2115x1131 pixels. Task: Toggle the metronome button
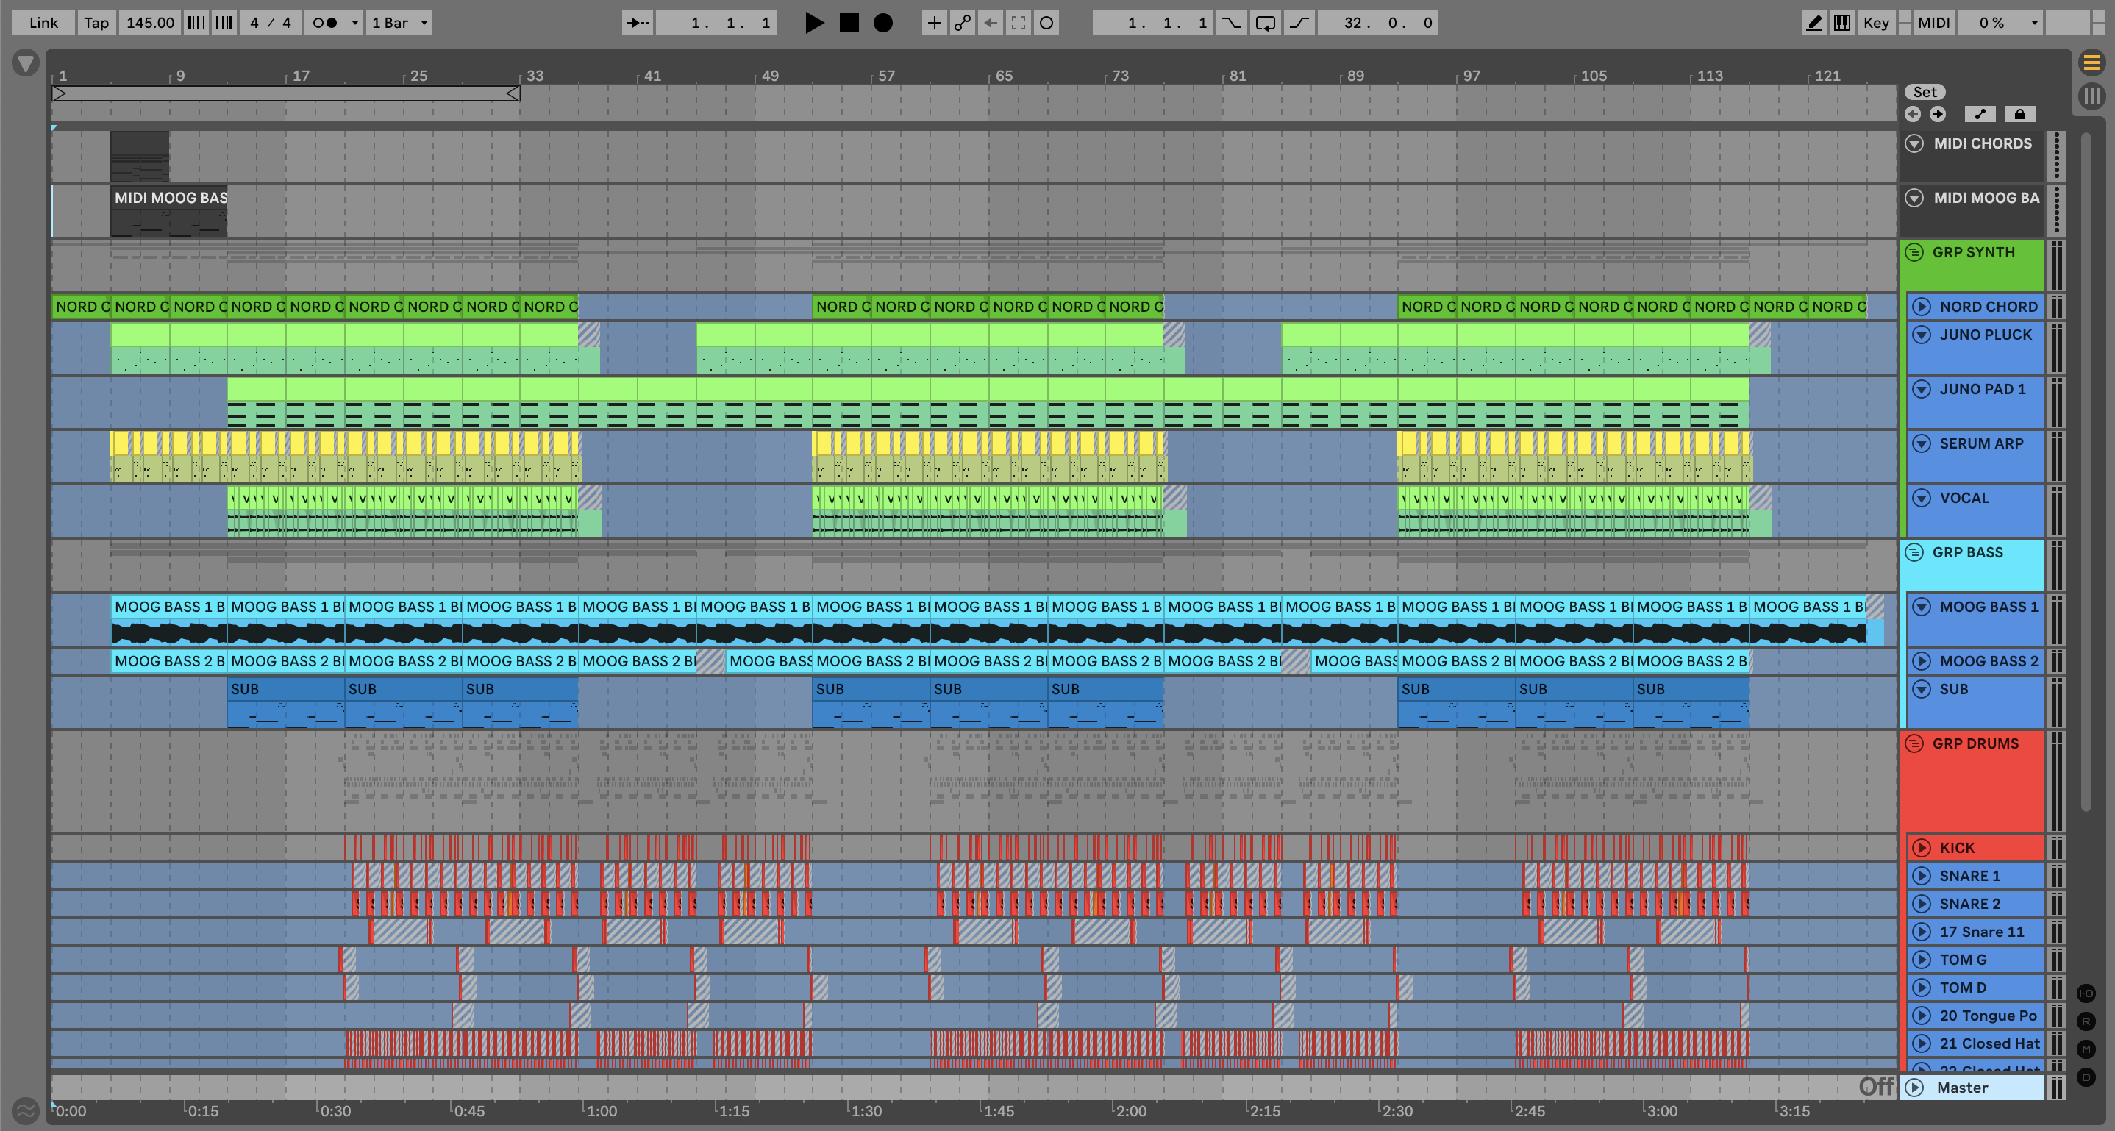325,23
